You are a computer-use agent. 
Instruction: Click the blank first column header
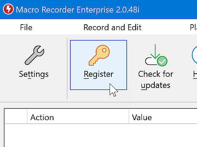(16, 116)
